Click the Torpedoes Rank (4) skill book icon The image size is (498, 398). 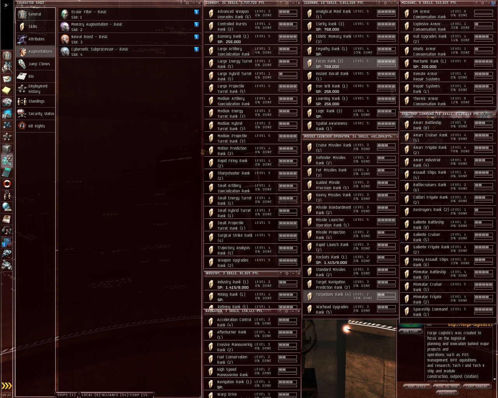310,297
